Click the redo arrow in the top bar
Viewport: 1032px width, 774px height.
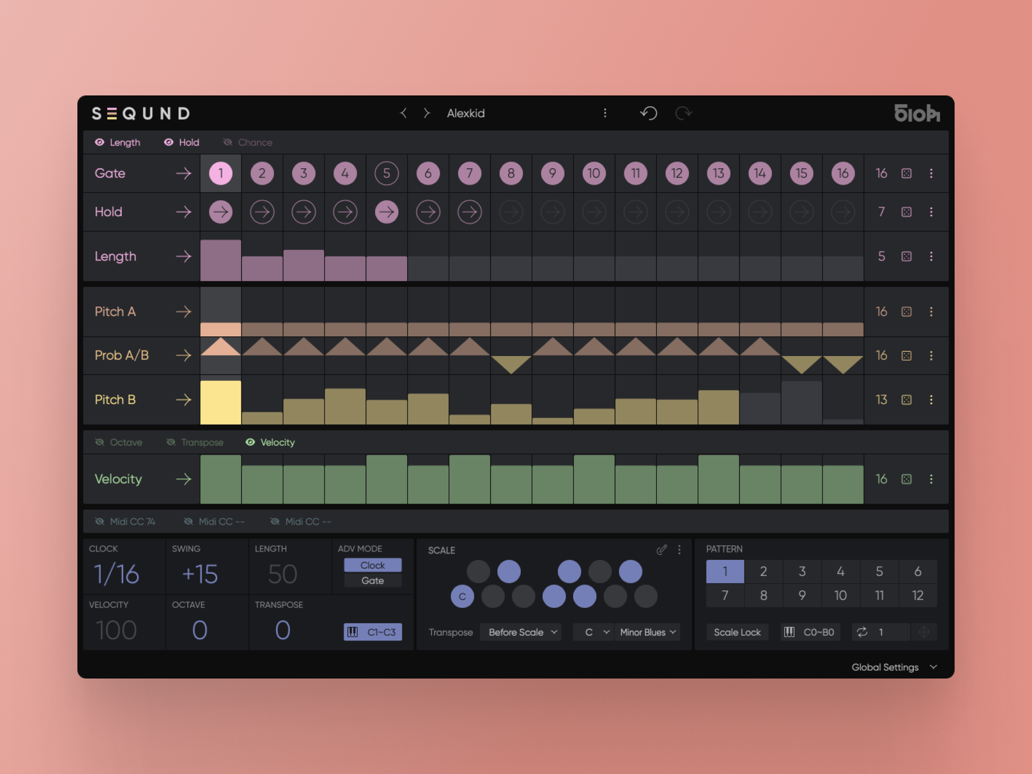tap(684, 113)
